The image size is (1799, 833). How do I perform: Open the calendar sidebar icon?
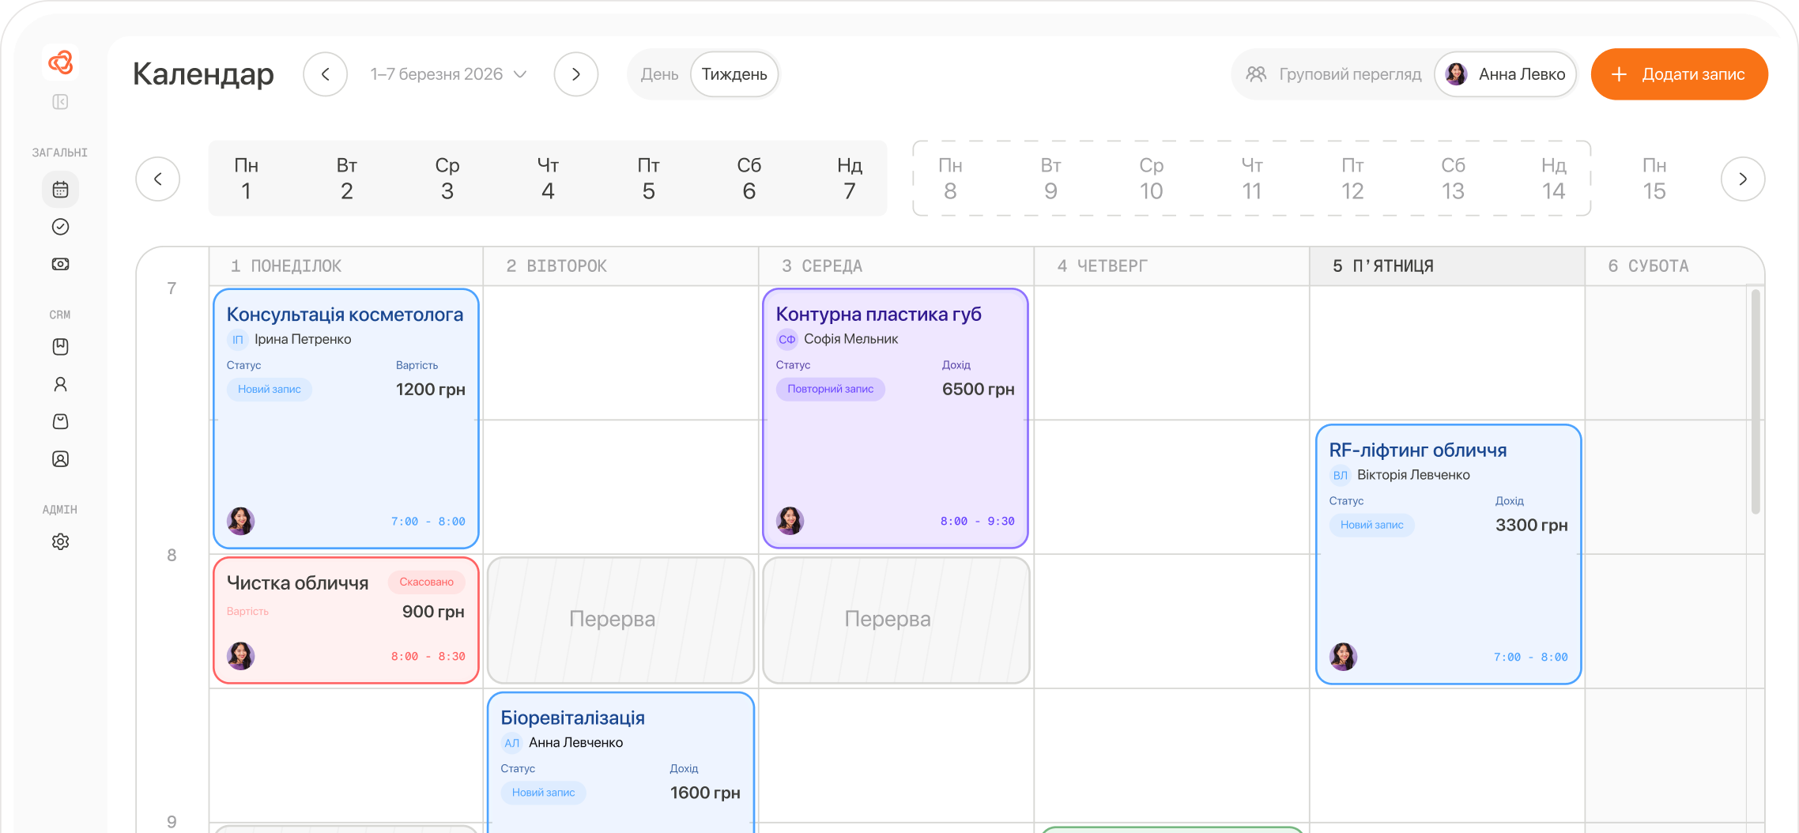click(60, 190)
